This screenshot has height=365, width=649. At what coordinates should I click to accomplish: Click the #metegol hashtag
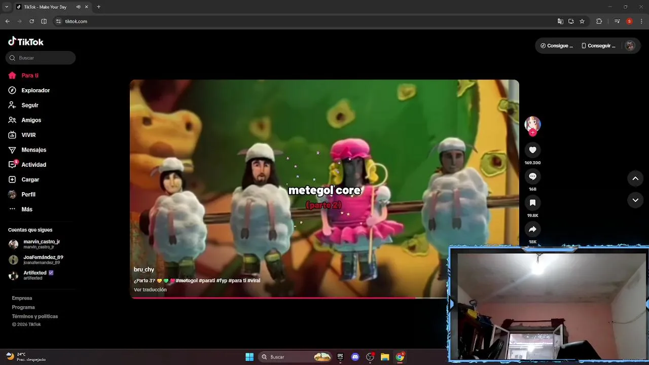coord(187,280)
